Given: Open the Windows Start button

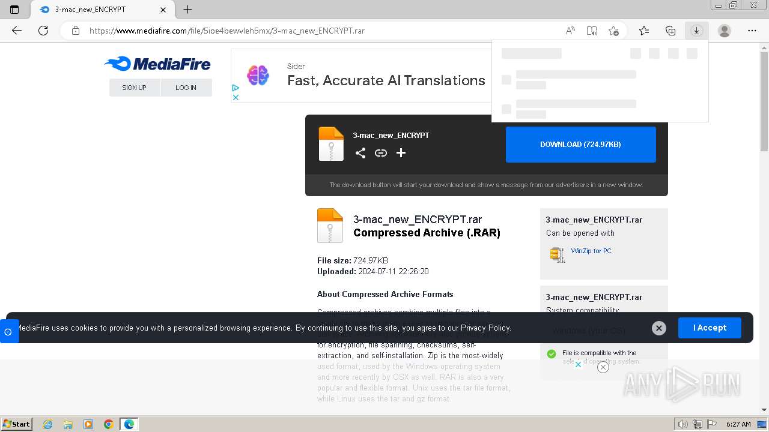Looking at the screenshot, I should pyautogui.click(x=17, y=424).
